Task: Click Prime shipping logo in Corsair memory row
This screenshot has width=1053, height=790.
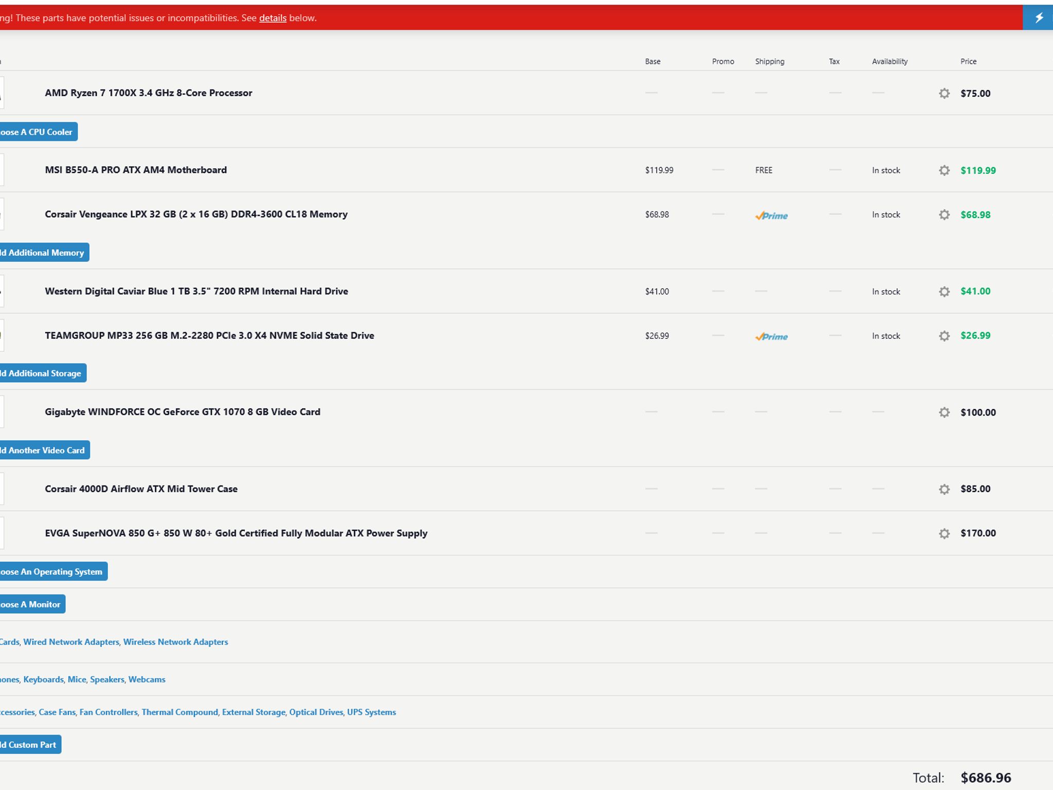Action: pyautogui.click(x=771, y=216)
